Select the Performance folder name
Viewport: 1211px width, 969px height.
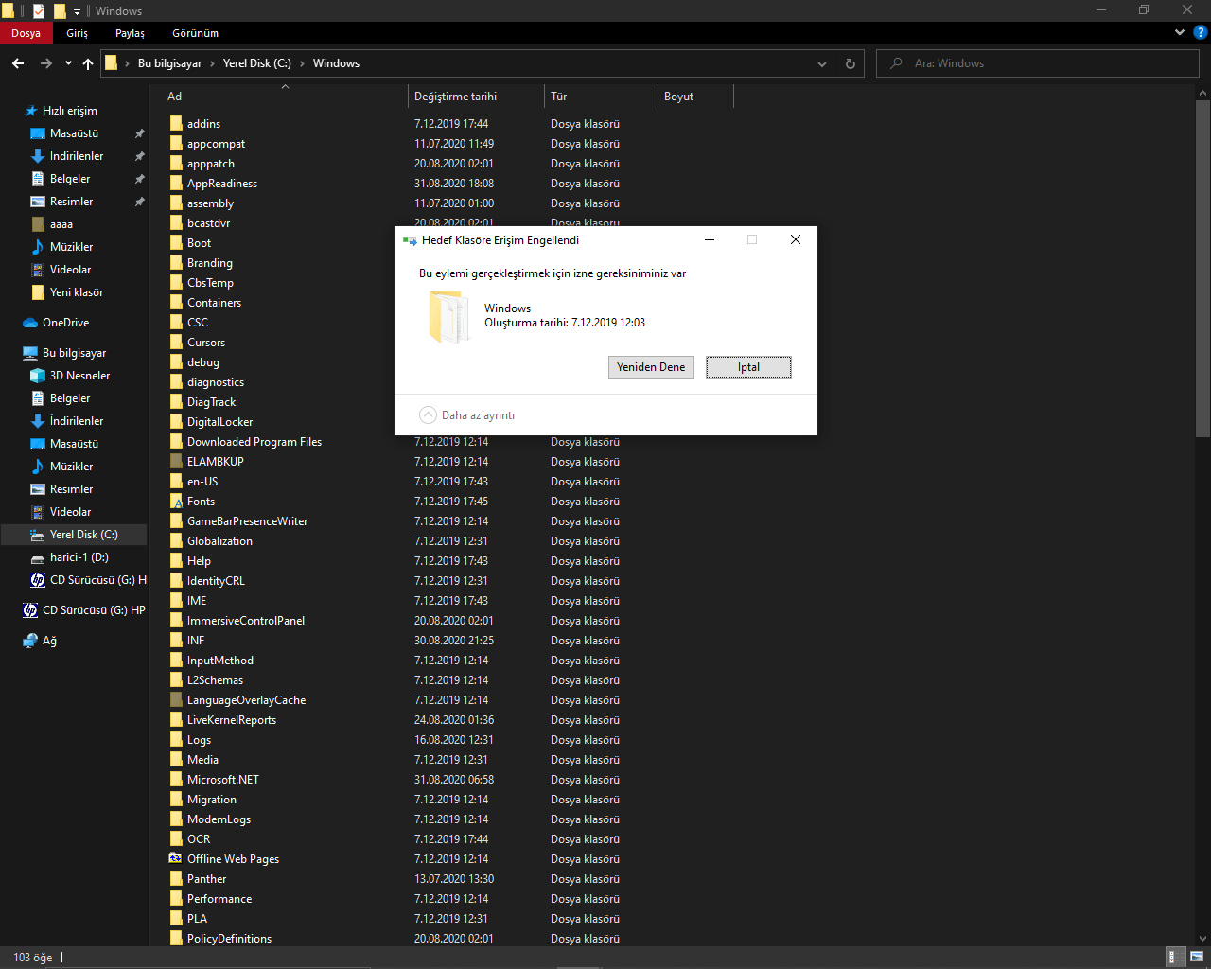click(219, 899)
